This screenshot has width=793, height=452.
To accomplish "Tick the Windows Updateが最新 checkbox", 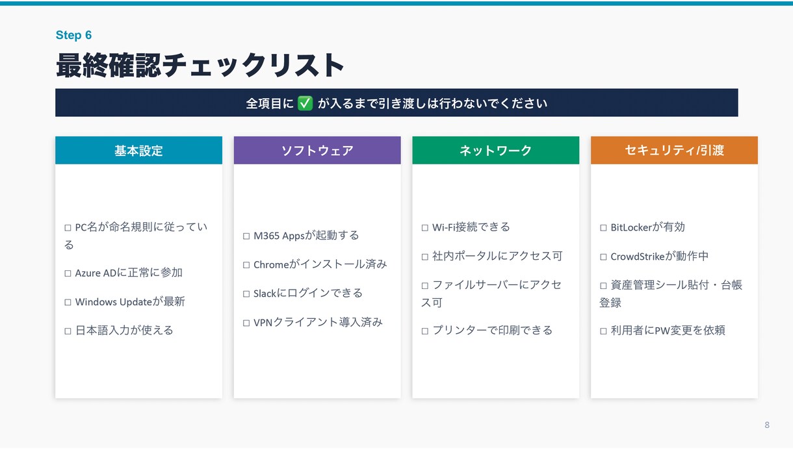I will [x=68, y=302].
